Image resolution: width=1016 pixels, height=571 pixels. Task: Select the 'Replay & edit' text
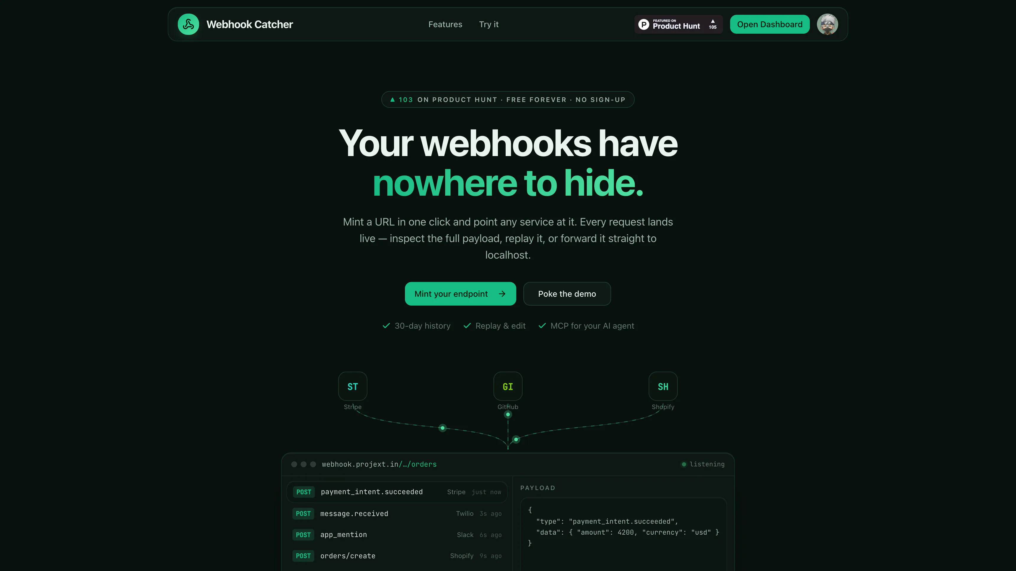click(x=501, y=326)
